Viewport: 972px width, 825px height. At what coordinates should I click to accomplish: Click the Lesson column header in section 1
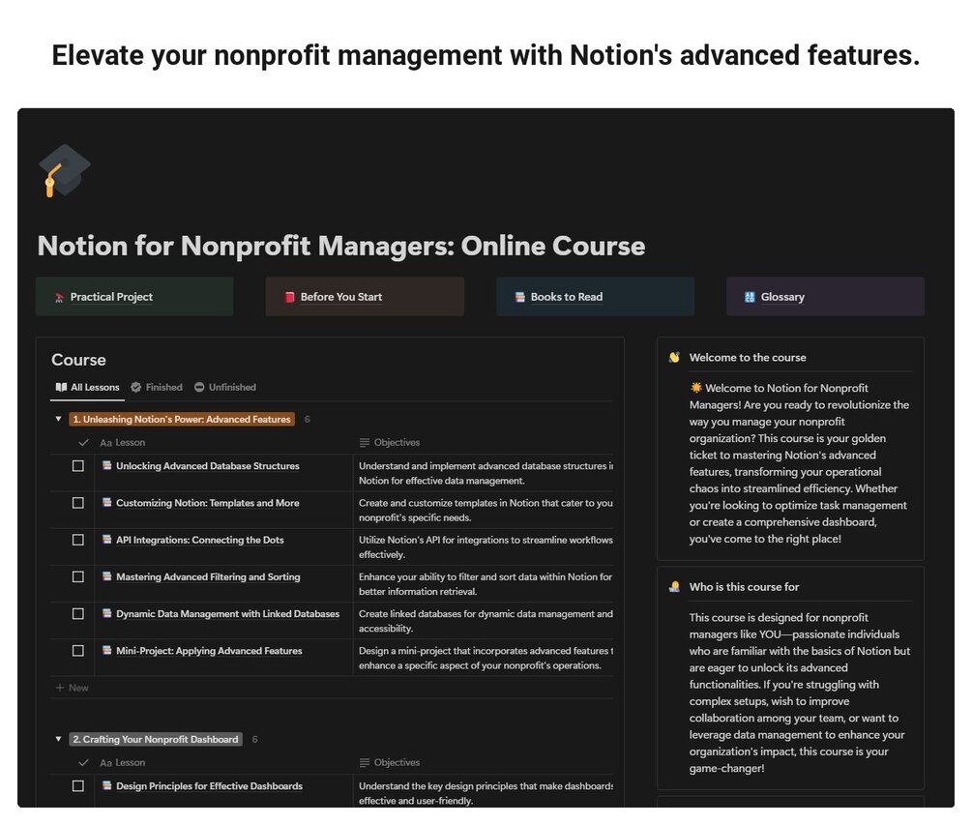pyautogui.click(x=123, y=443)
